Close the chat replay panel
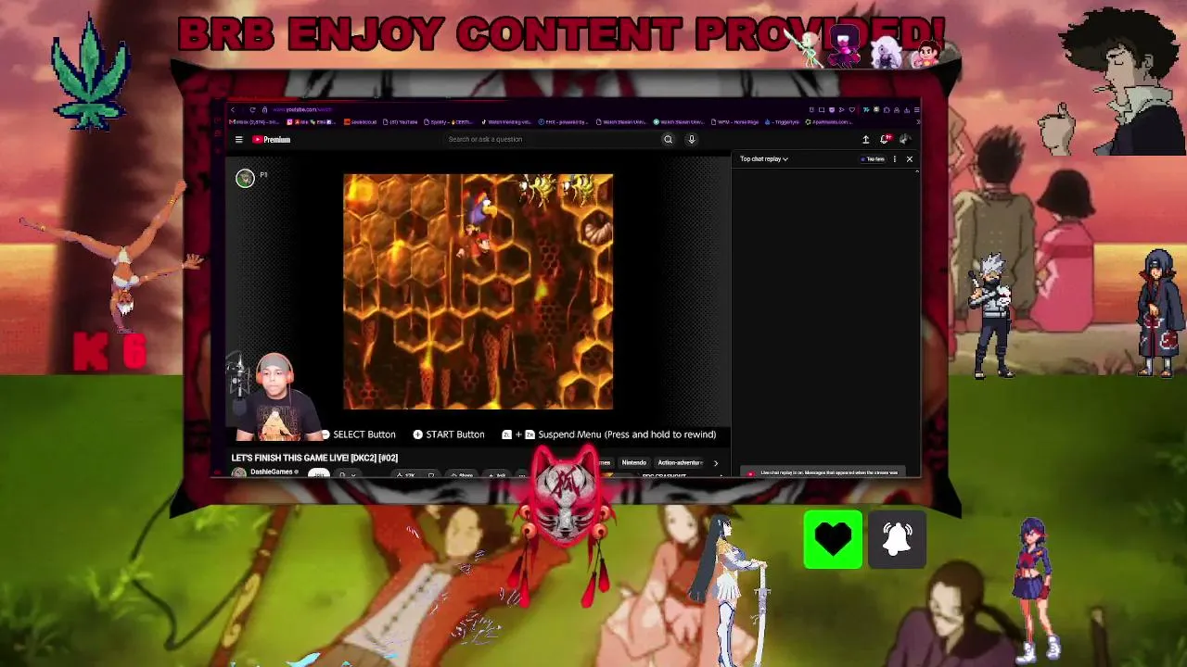1187x667 pixels. pyautogui.click(x=910, y=159)
